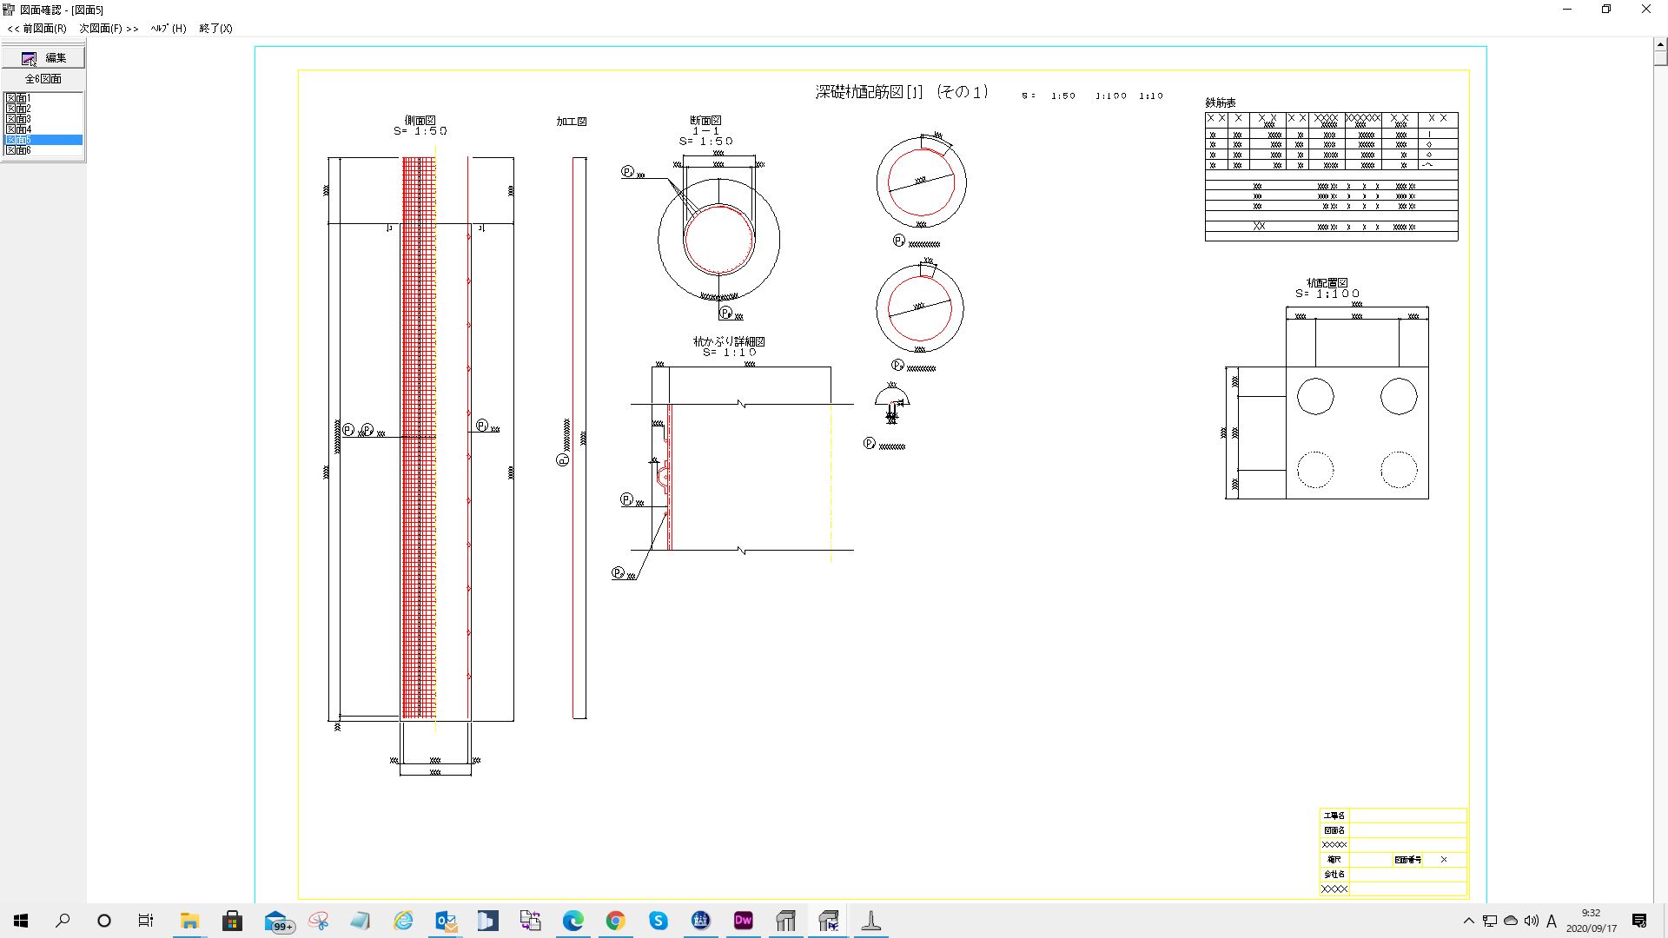Open the notification center icon

click(x=1639, y=921)
